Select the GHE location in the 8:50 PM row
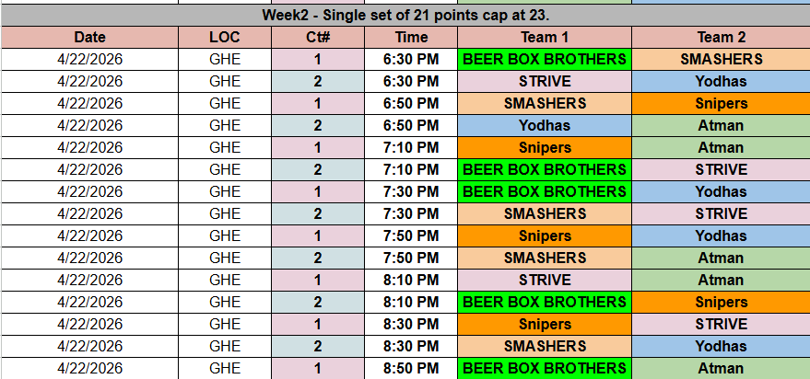Viewport: 810px width, 379px height. tap(225, 369)
